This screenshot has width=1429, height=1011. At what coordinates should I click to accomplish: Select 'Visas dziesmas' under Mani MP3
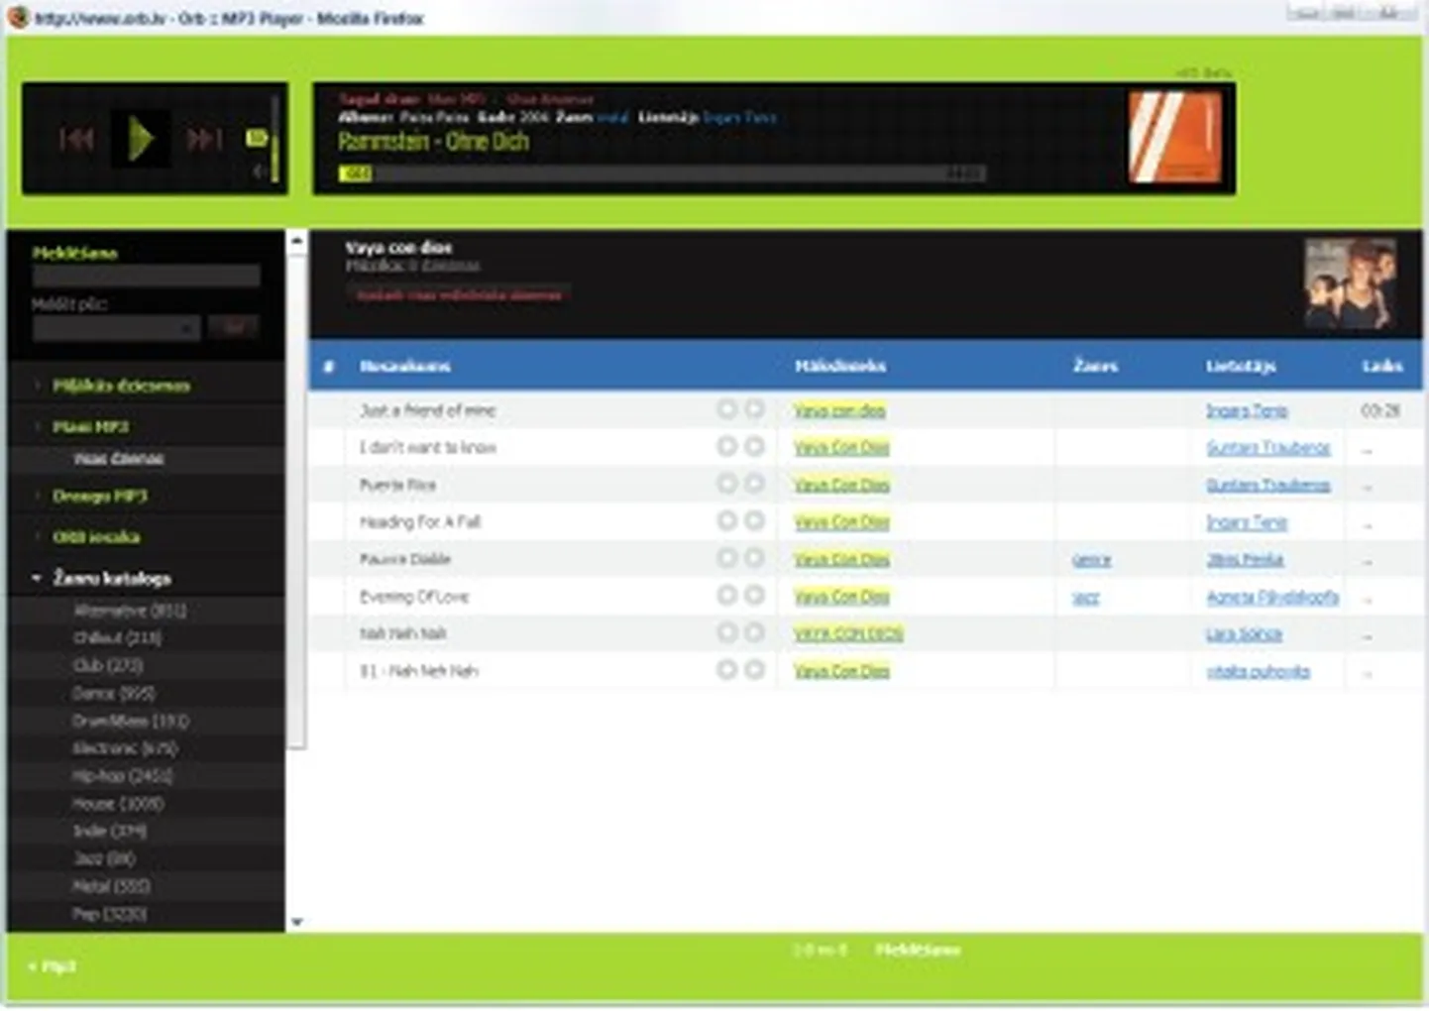click(x=118, y=459)
